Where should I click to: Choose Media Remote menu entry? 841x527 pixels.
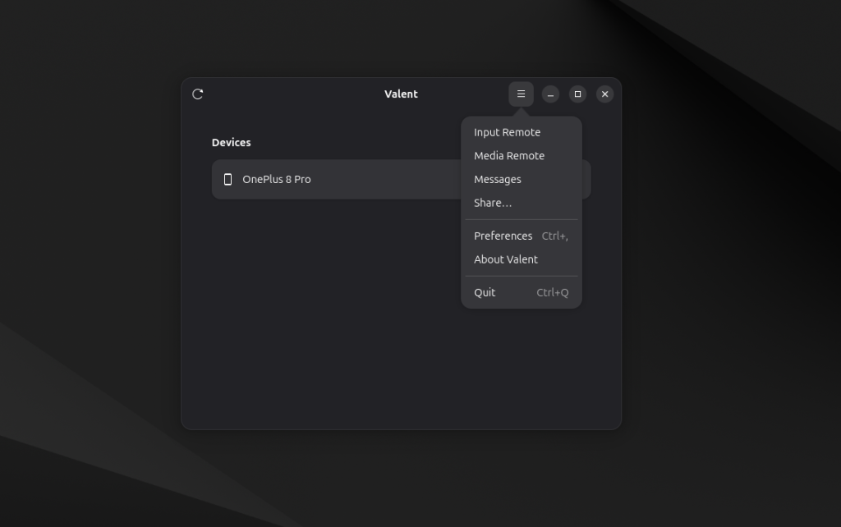click(x=522, y=156)
